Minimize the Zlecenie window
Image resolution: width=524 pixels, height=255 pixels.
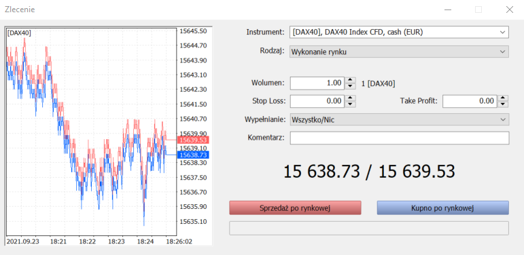pos(448,9)
